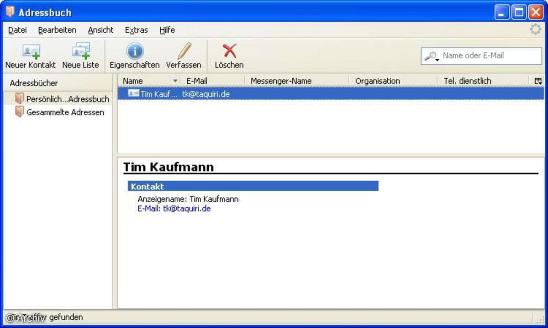The width and height of the screenshot is (548, 328).
Task: Sort by the Organisation column header
Action: (x=377, y=81)
